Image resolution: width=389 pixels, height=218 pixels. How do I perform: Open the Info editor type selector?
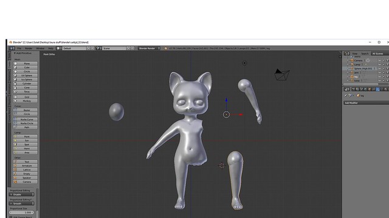coord(12,48)
